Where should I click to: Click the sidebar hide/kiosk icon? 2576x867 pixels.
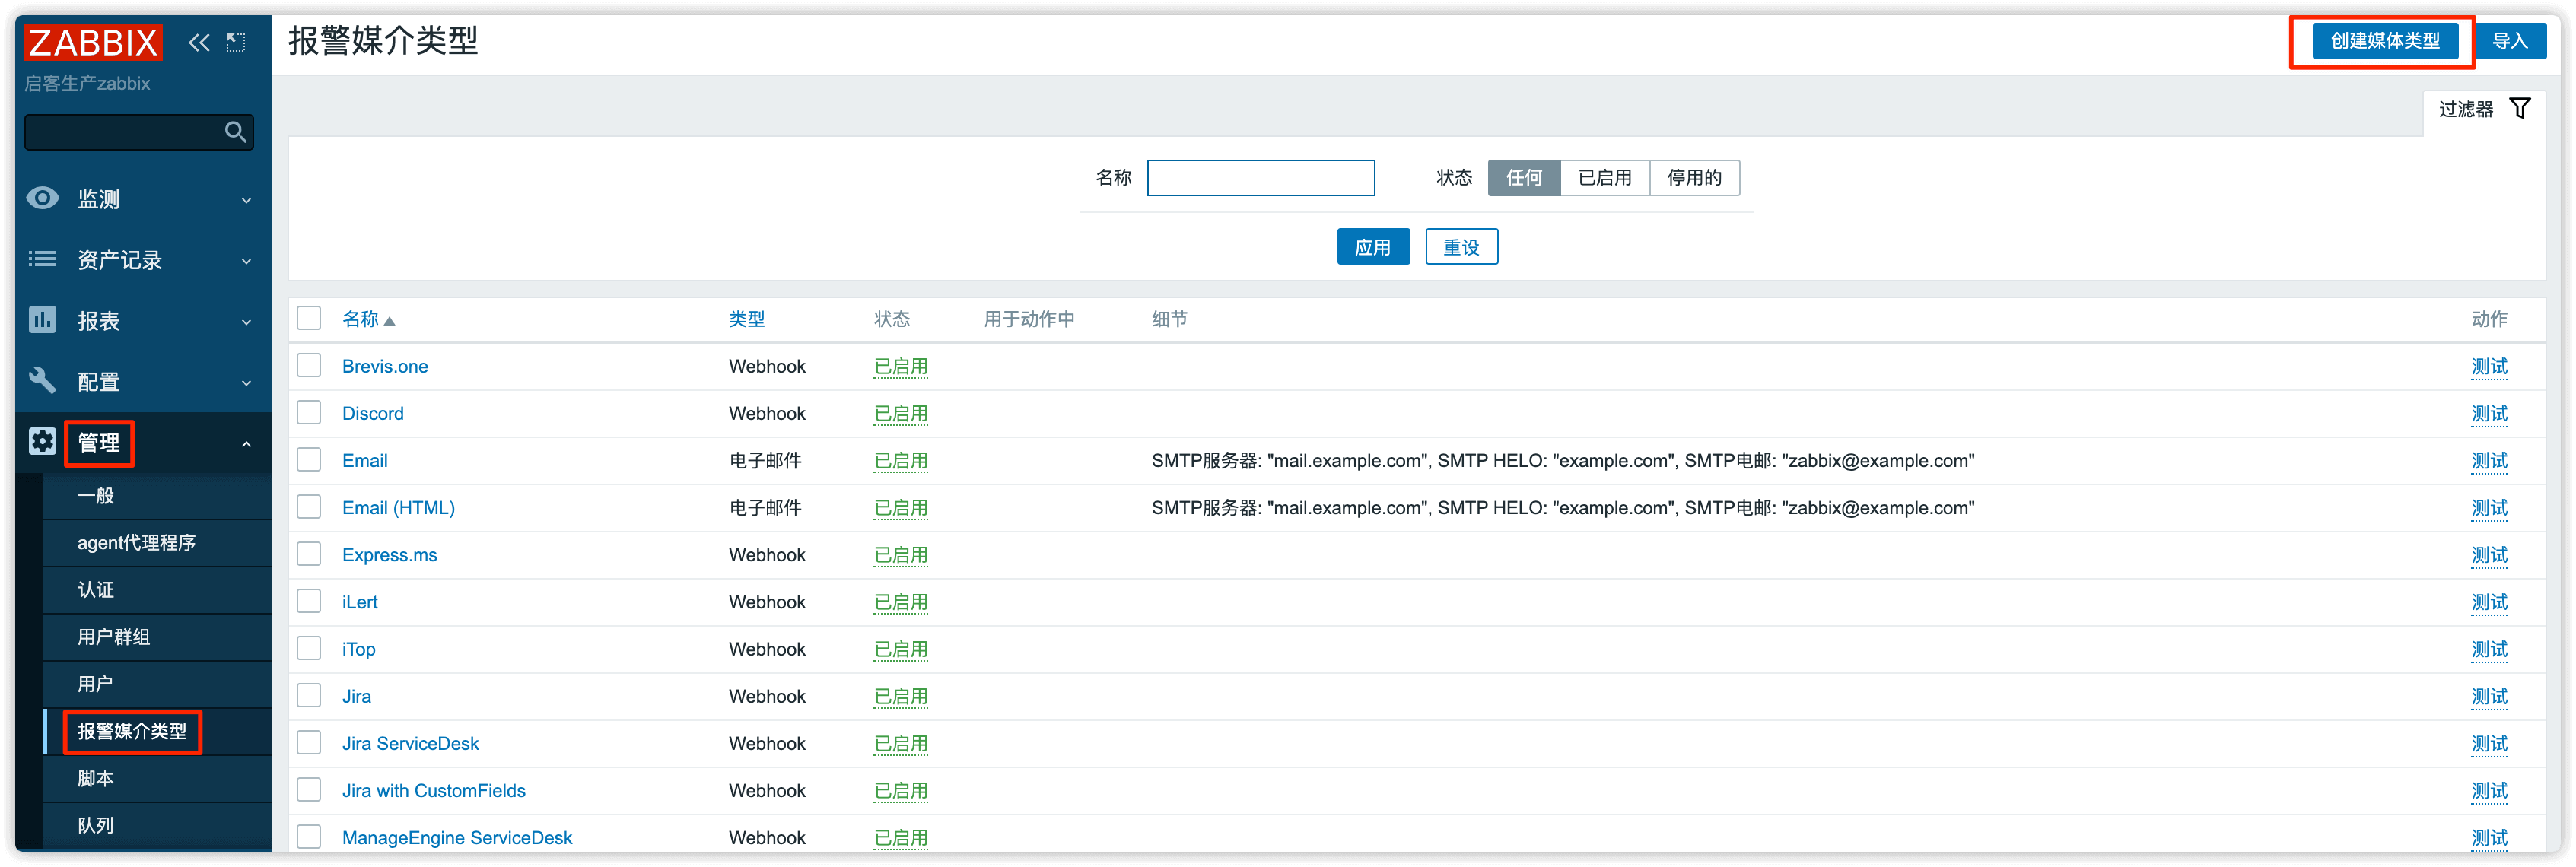236,42
